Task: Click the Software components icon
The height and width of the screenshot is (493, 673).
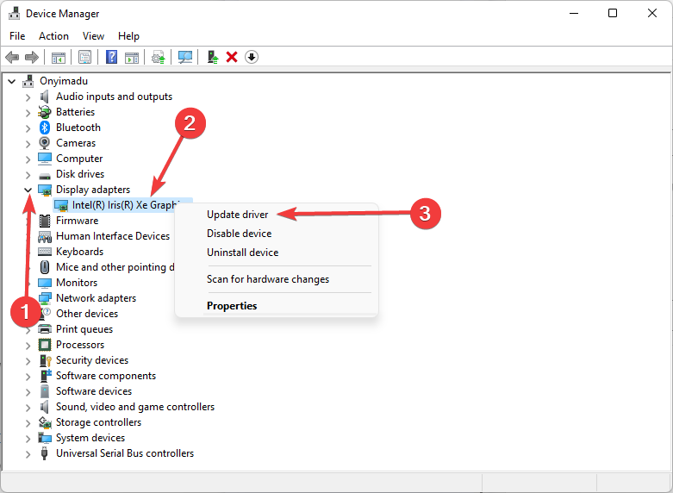Action: point(46,376)
